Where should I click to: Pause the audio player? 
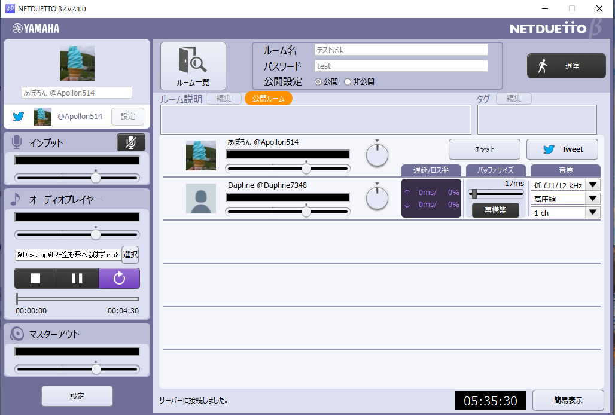(77, 278)
